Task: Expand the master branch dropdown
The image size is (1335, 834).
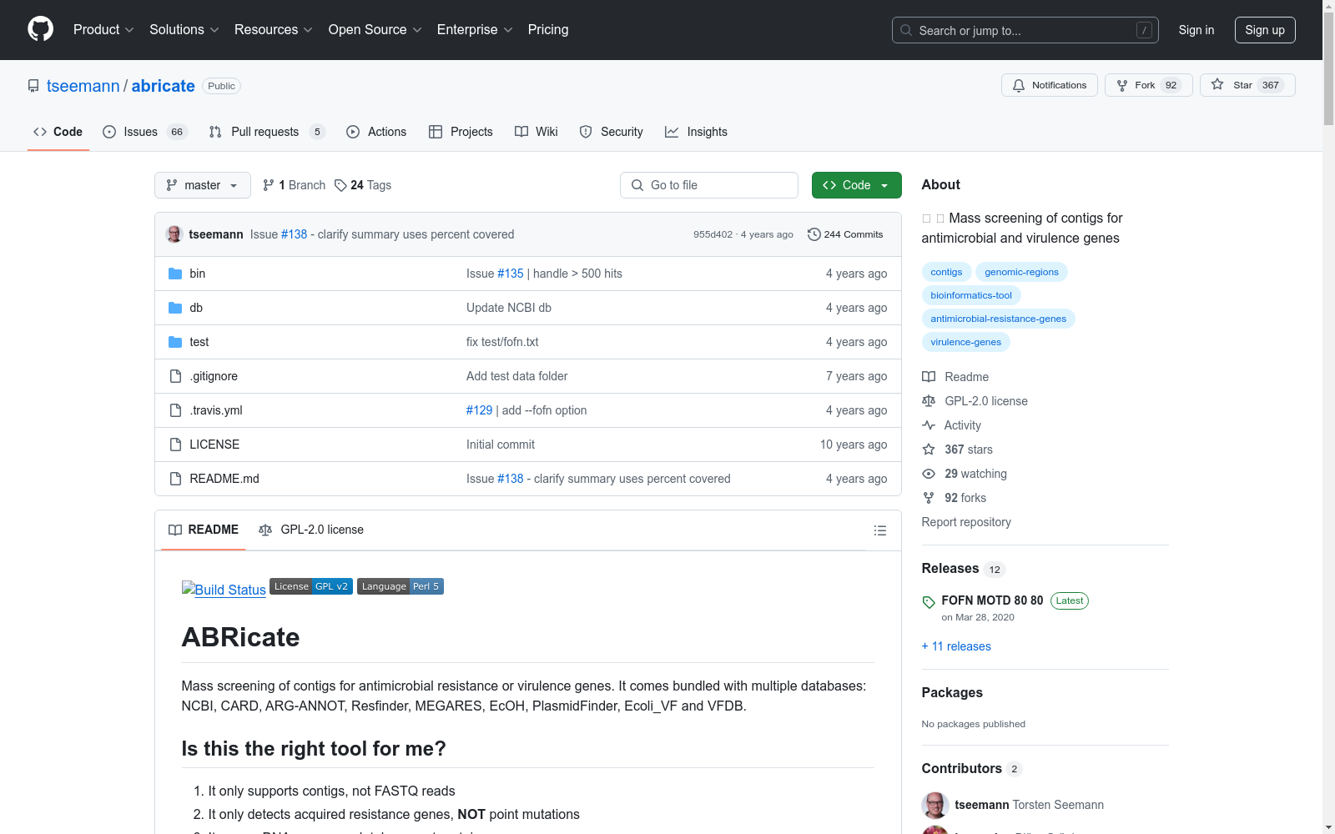Action: pos(202,185)
